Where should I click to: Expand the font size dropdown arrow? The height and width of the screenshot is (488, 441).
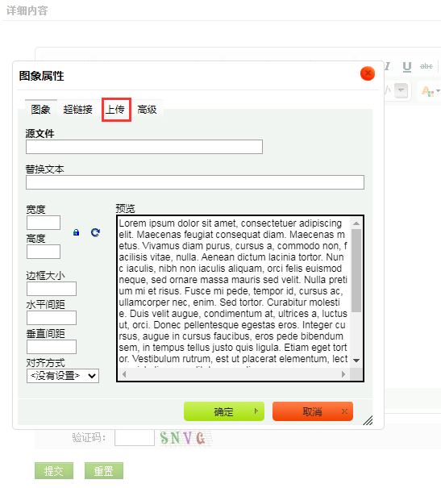coord(401,91)
